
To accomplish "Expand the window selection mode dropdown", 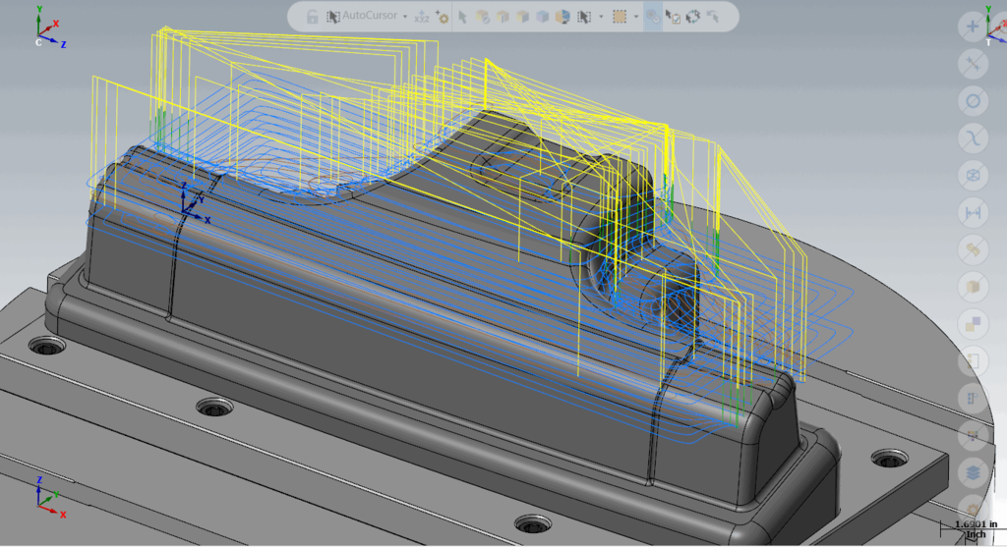I will point(636,17).
